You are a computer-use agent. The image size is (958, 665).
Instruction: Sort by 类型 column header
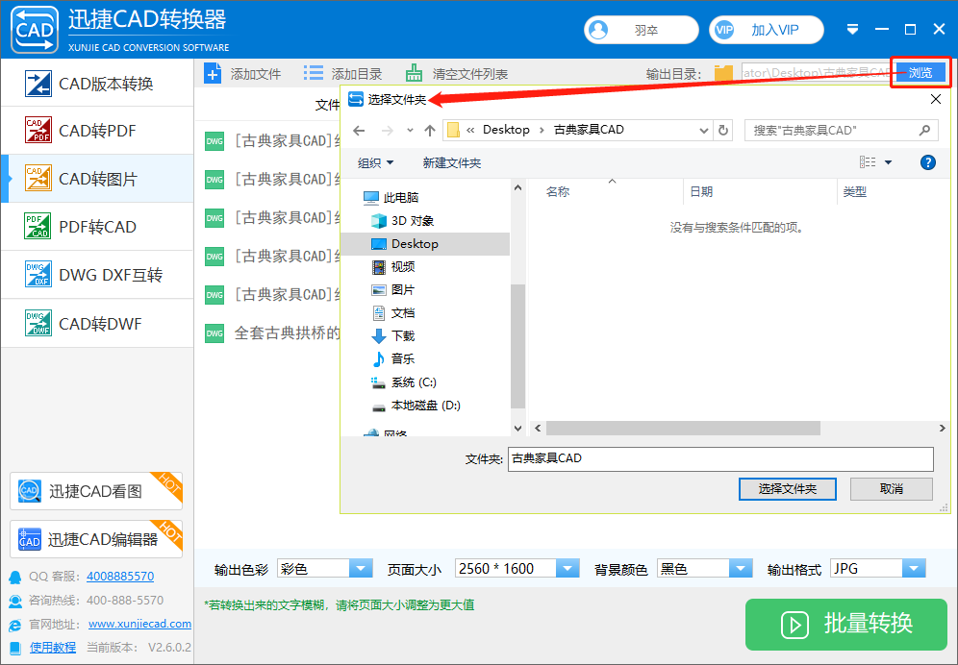point(855,192)
